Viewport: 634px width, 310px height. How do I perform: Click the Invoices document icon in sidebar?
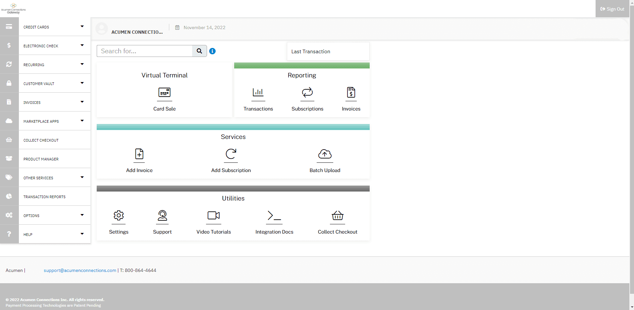pos(9,102)
